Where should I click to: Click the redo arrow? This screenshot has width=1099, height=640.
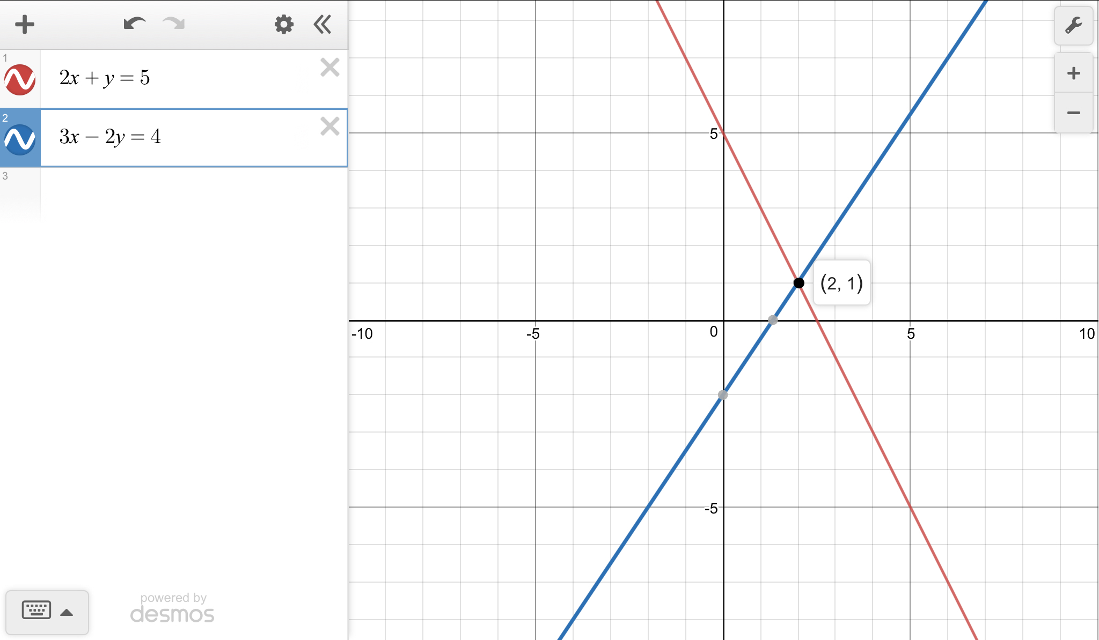[x=173, y=24]
